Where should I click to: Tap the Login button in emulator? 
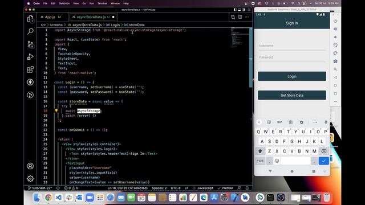(x=292, y=76)
